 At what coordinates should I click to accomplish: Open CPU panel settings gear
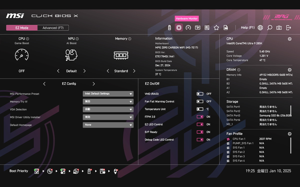coord(289,39)
